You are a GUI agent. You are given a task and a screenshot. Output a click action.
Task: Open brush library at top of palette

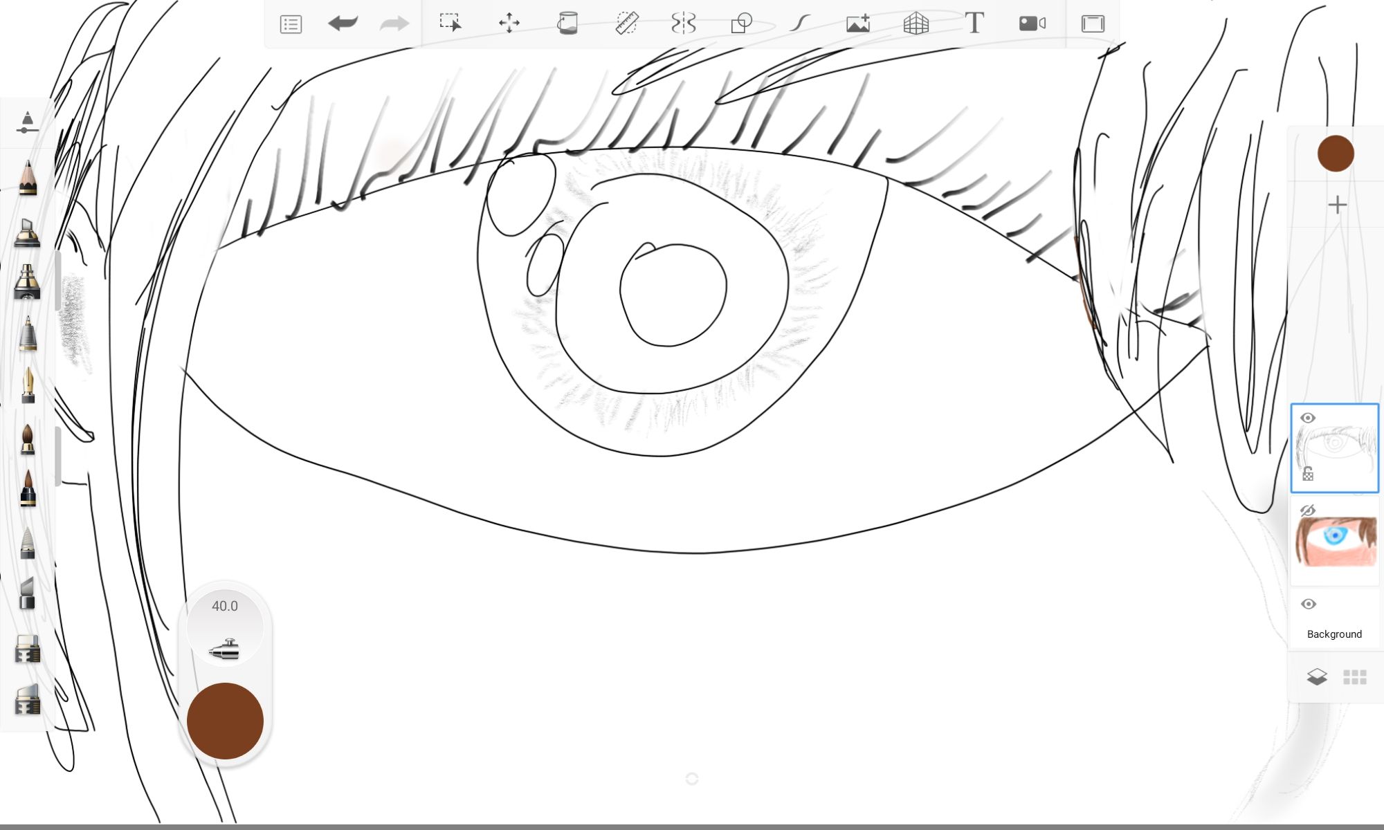[26, 122]
